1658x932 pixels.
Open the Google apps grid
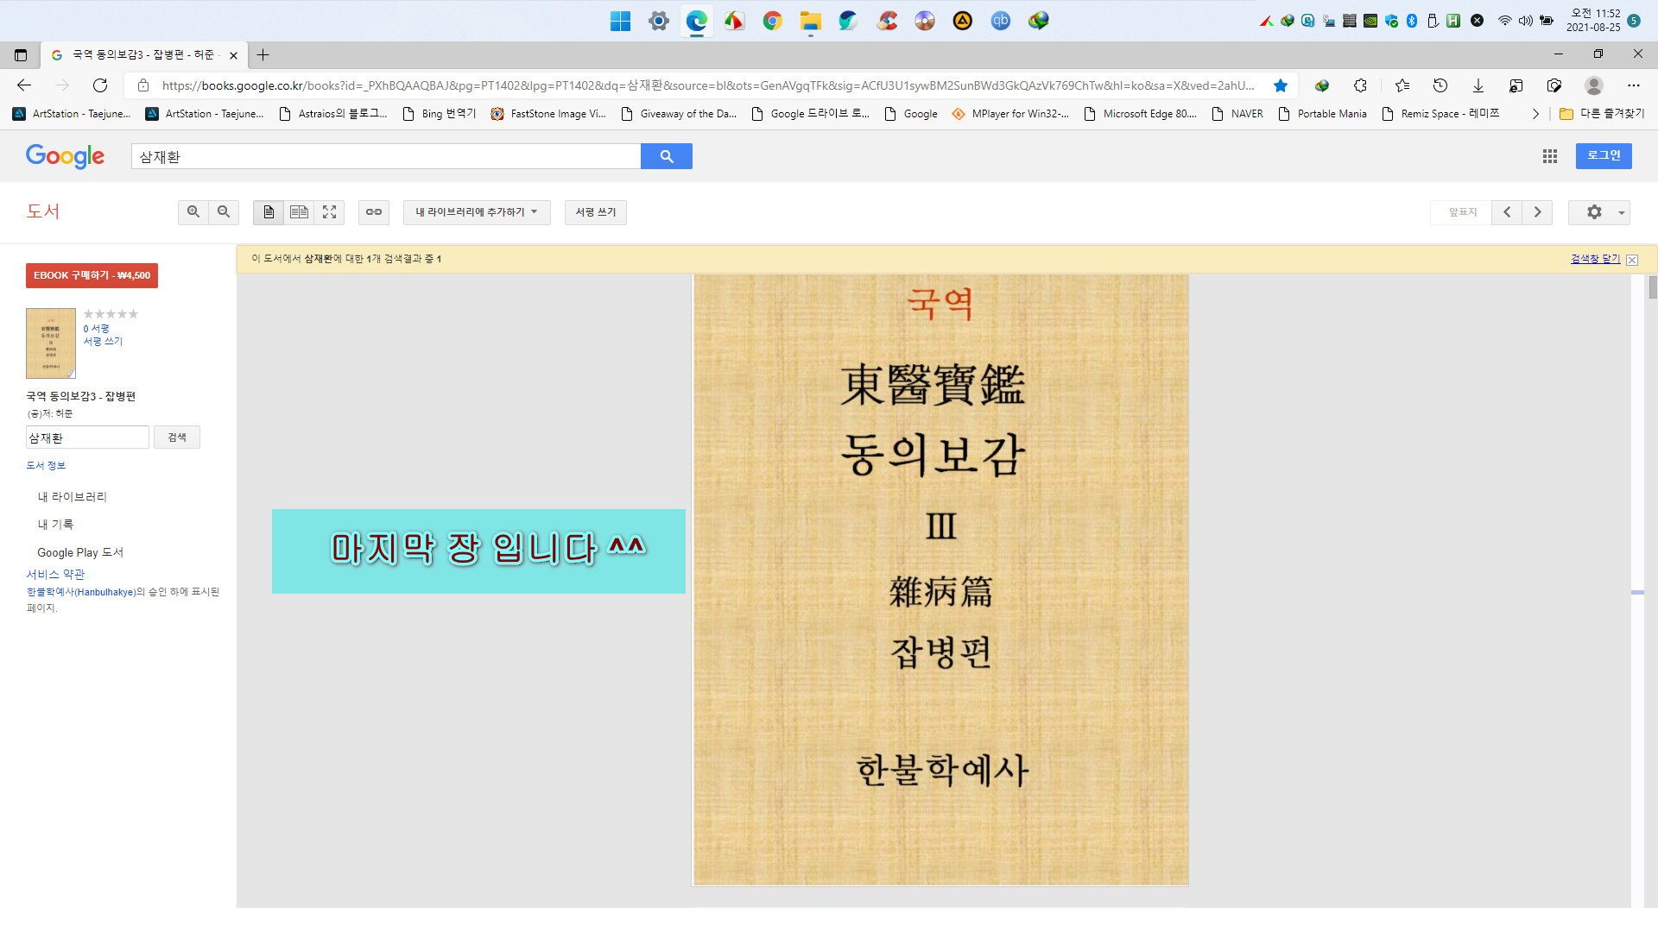(x=1550, y=156)
